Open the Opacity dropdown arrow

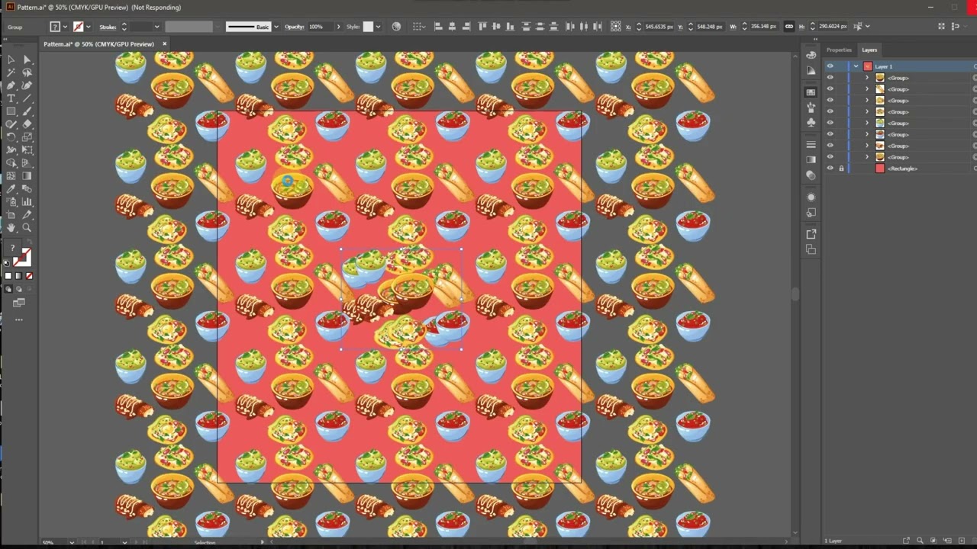click(338, 26)
